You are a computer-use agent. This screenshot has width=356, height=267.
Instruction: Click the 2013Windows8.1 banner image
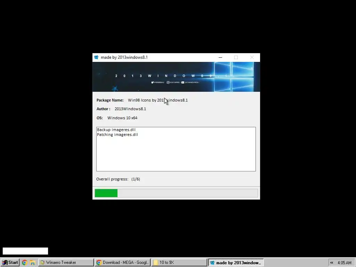[176, 77]
